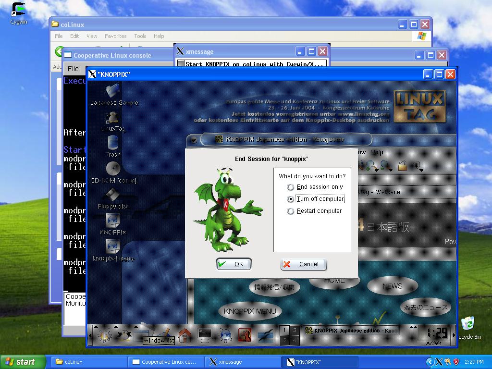Switch to coLinux taskbar button
This screenshot has width=492, height=369.
pos(88,362)
